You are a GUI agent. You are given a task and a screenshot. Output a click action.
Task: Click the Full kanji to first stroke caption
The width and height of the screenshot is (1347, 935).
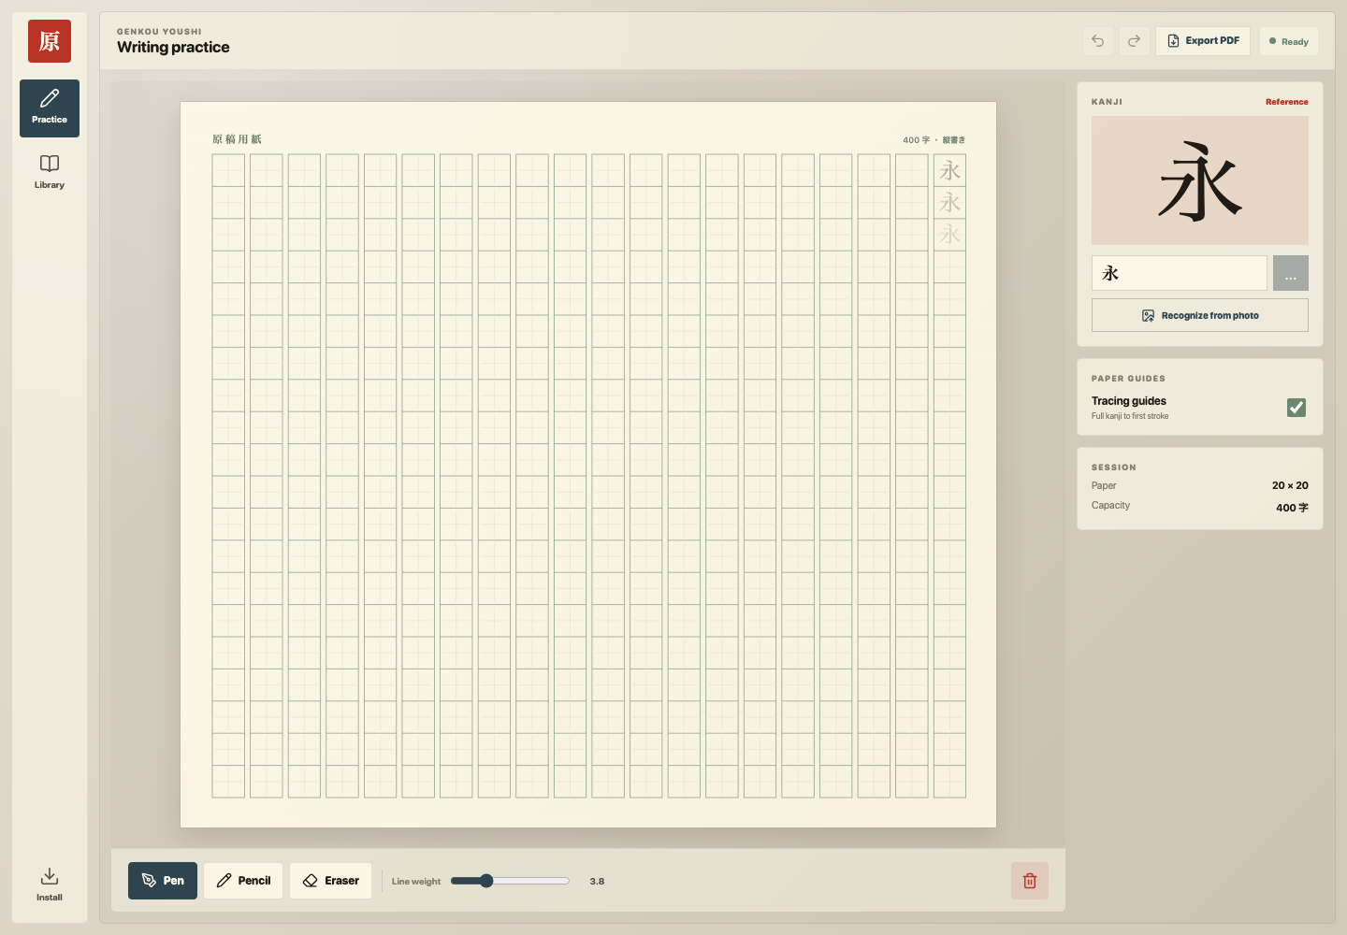(1130, 416)
